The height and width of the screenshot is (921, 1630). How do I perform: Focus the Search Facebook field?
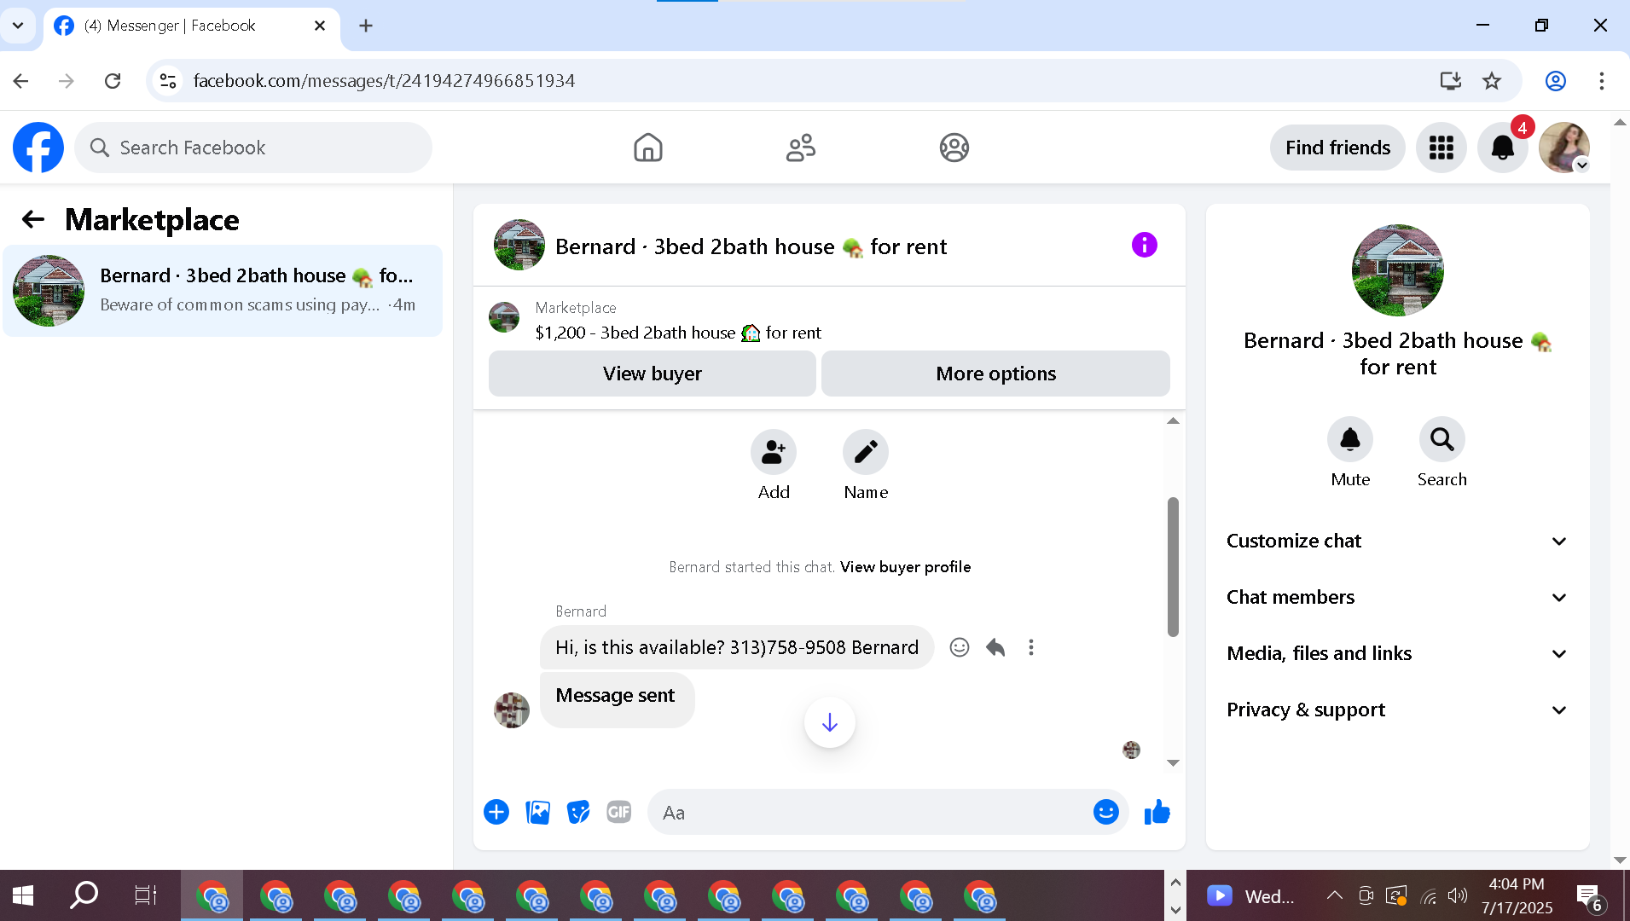(x=253, y=148)
